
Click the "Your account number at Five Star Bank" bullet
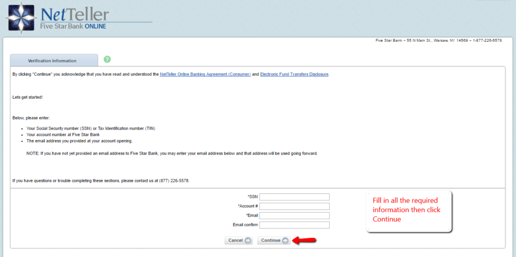pos(63,135)
